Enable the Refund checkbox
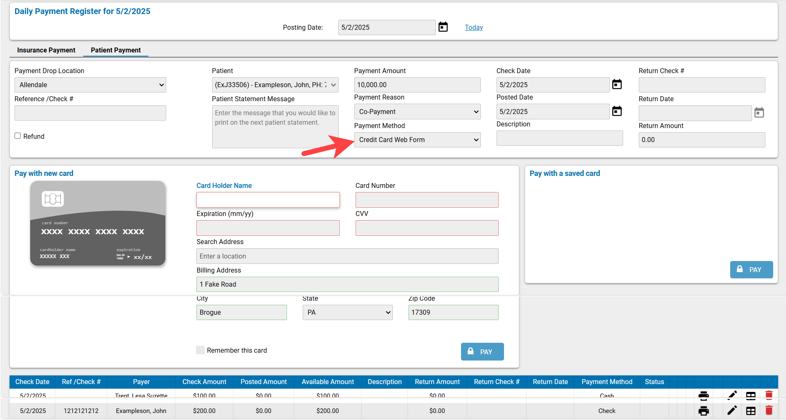The height and width of the screenshot is (420, 786). 17,135
